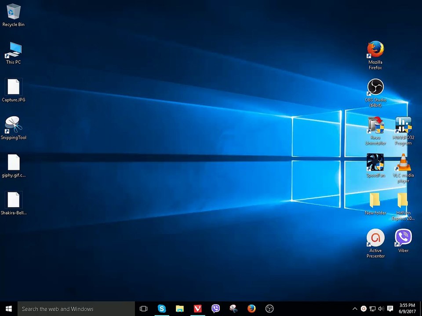Select the Active Presenter desktop shortcut
Screen dimensions: 422x316
pyautogui.click(x=375, y=244)
